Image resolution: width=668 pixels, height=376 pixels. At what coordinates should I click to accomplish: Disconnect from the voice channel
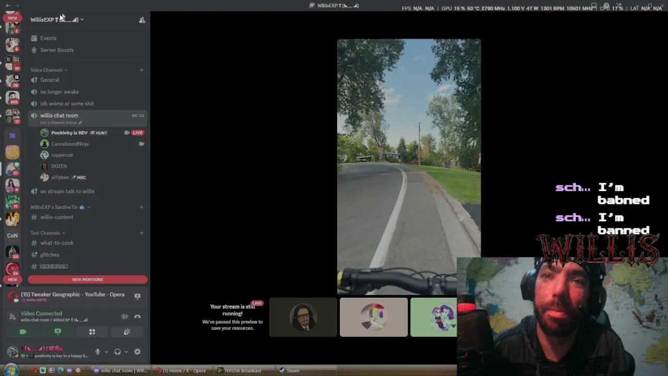tap(137, 316)
